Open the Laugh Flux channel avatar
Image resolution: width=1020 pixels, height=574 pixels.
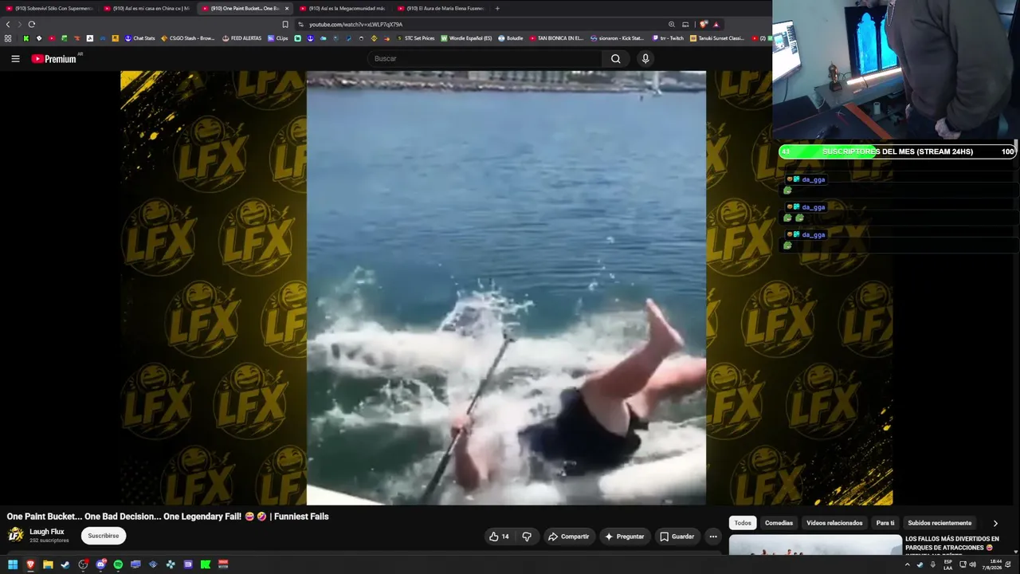point(15,535)
